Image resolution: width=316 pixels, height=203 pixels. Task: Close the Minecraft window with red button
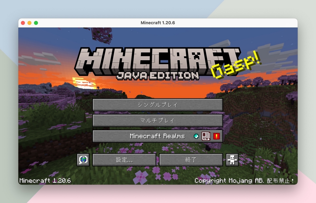tap(23, 23)
